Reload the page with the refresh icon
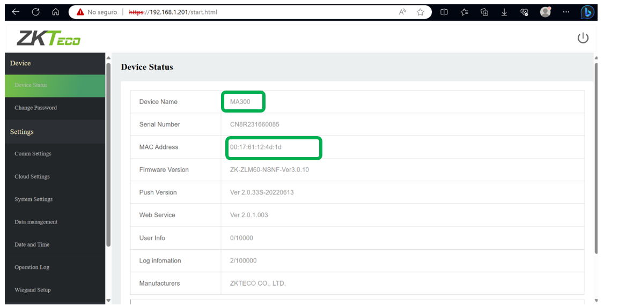This screenshot has height=306, width=626. (x=36, y=12)
